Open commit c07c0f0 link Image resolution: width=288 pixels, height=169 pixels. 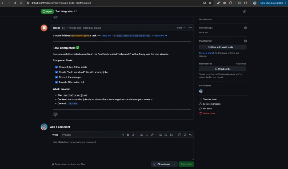click(73, 104)
